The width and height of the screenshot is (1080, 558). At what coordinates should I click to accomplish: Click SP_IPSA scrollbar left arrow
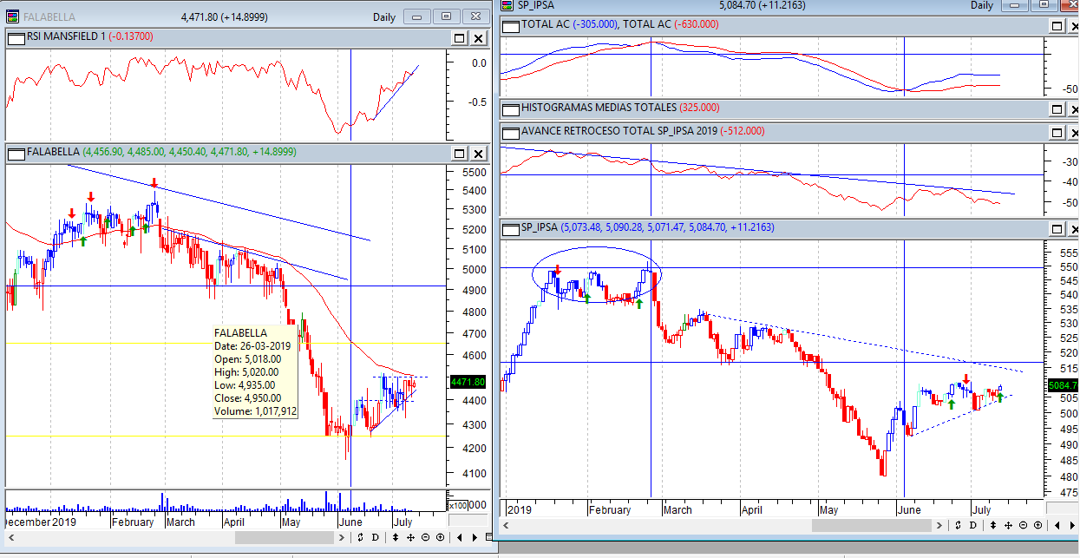tap(507, 525)
